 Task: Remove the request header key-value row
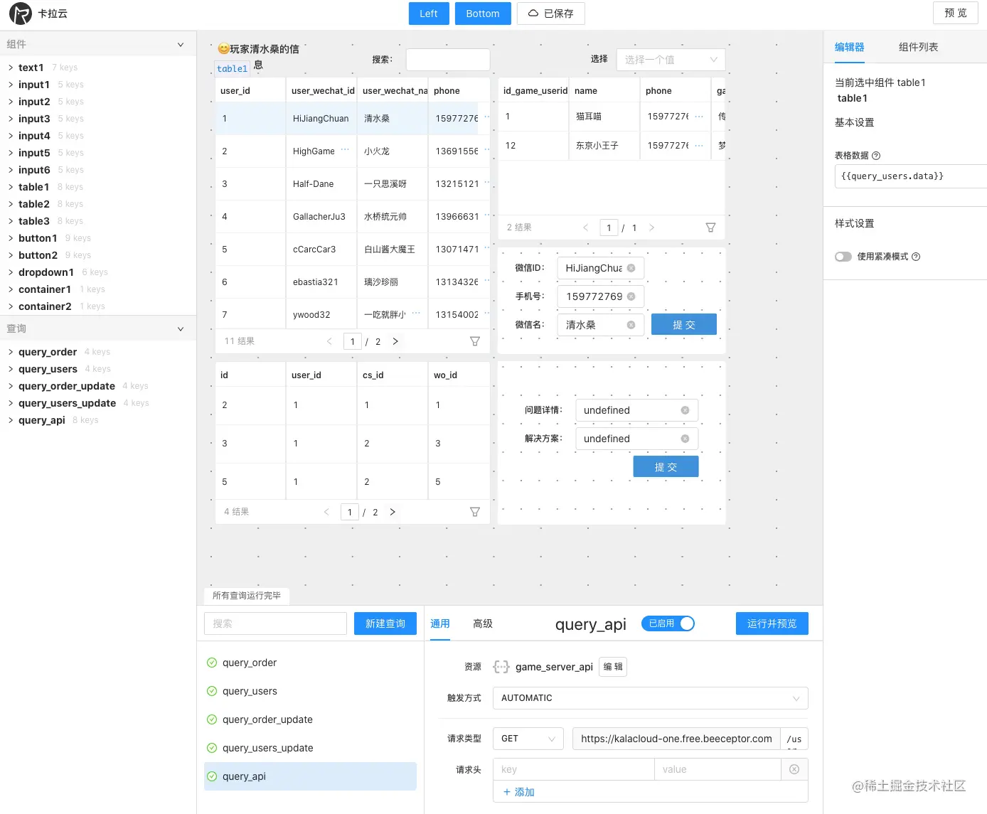(x=794, y=769)
